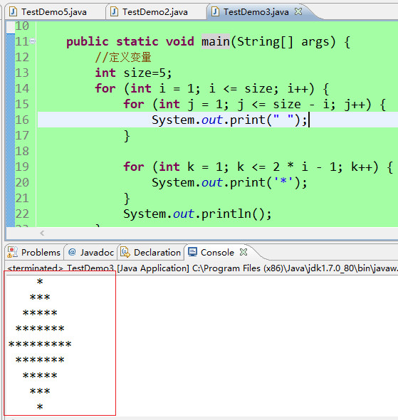Click the code 'int size=5;' on line 13
The width and height of the screenshot is (398, 420).
[133, 73]
